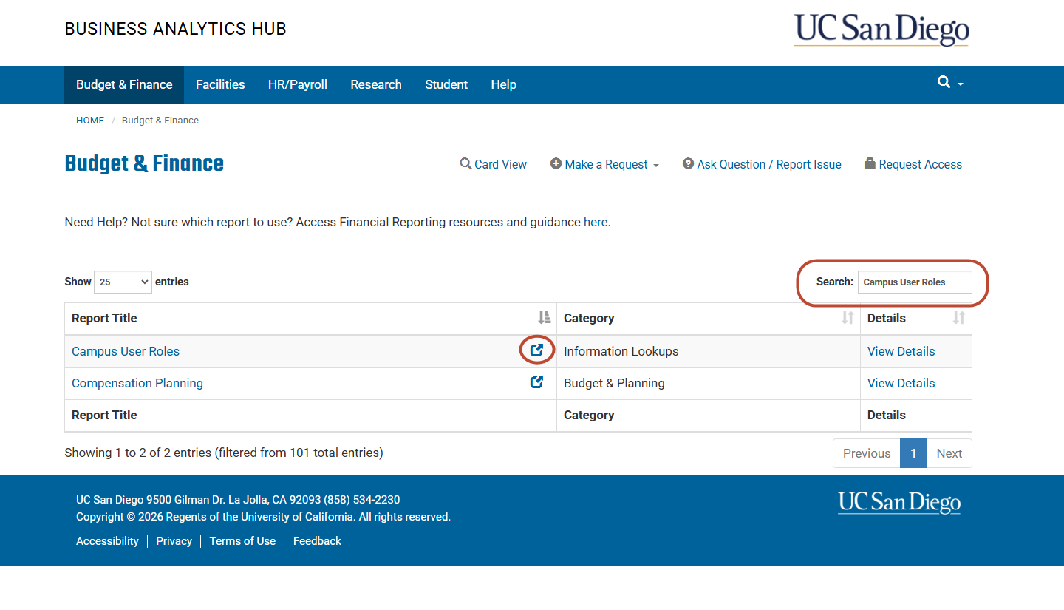
Task: Open the Facilities menu tab
Action: tap(220, 84)
